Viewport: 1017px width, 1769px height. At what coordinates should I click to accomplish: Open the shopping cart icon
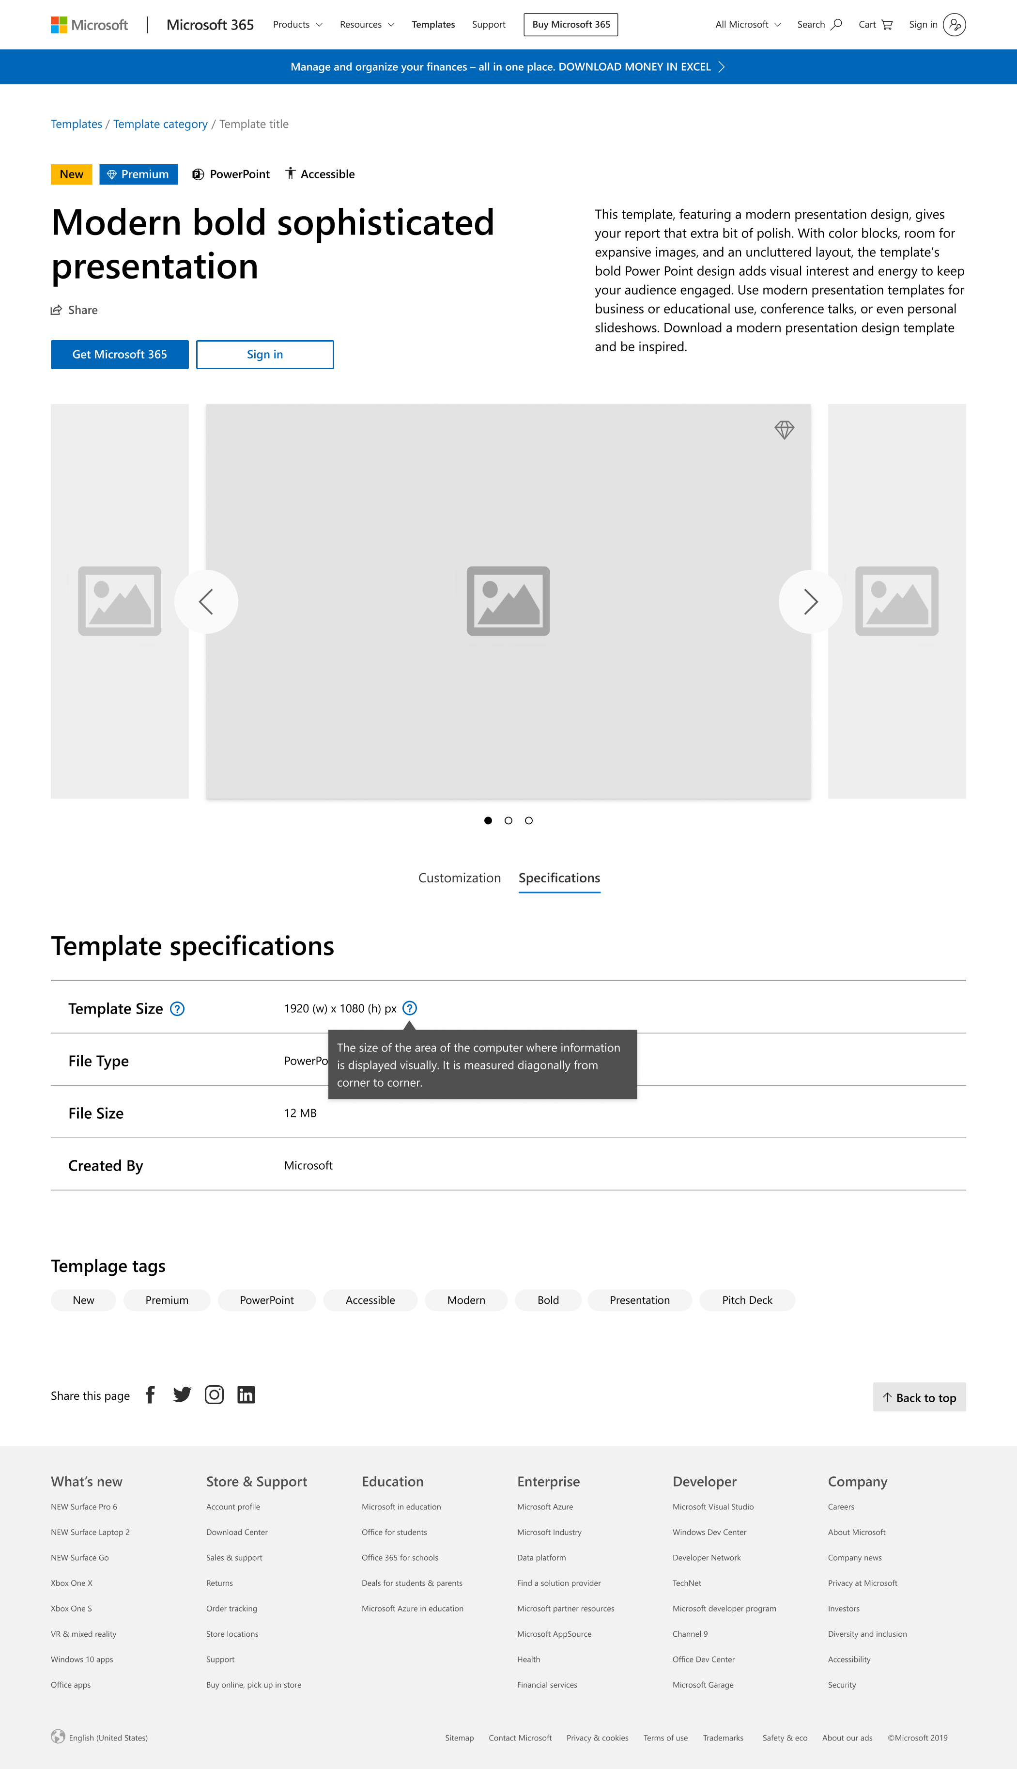[887, 24]
